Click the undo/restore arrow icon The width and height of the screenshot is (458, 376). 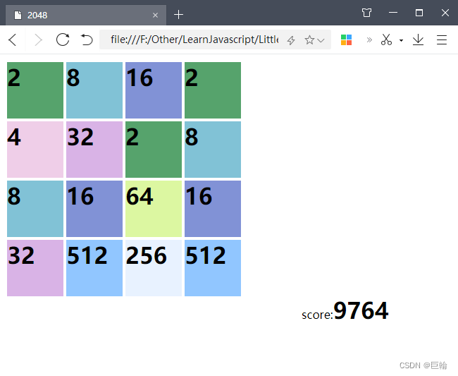click(87, 40)
